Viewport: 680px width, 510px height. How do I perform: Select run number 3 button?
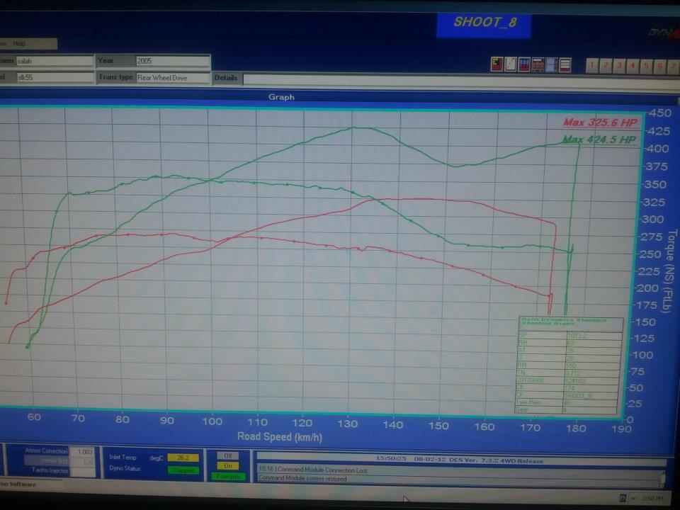[619, 66]
